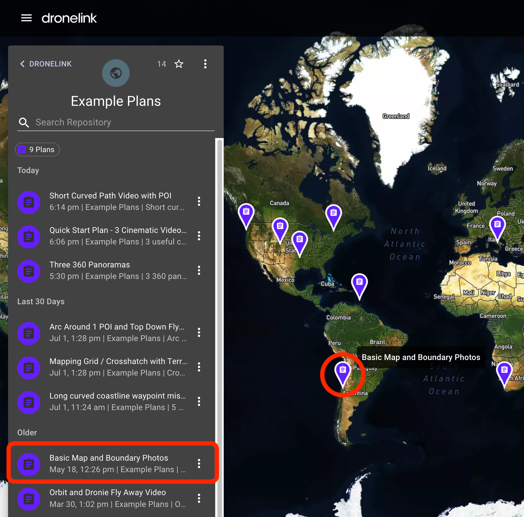This screenshot has width=524, height=517.
Task: Click the Short Curved Path plan clipboard icon
Action: point(29,202)
